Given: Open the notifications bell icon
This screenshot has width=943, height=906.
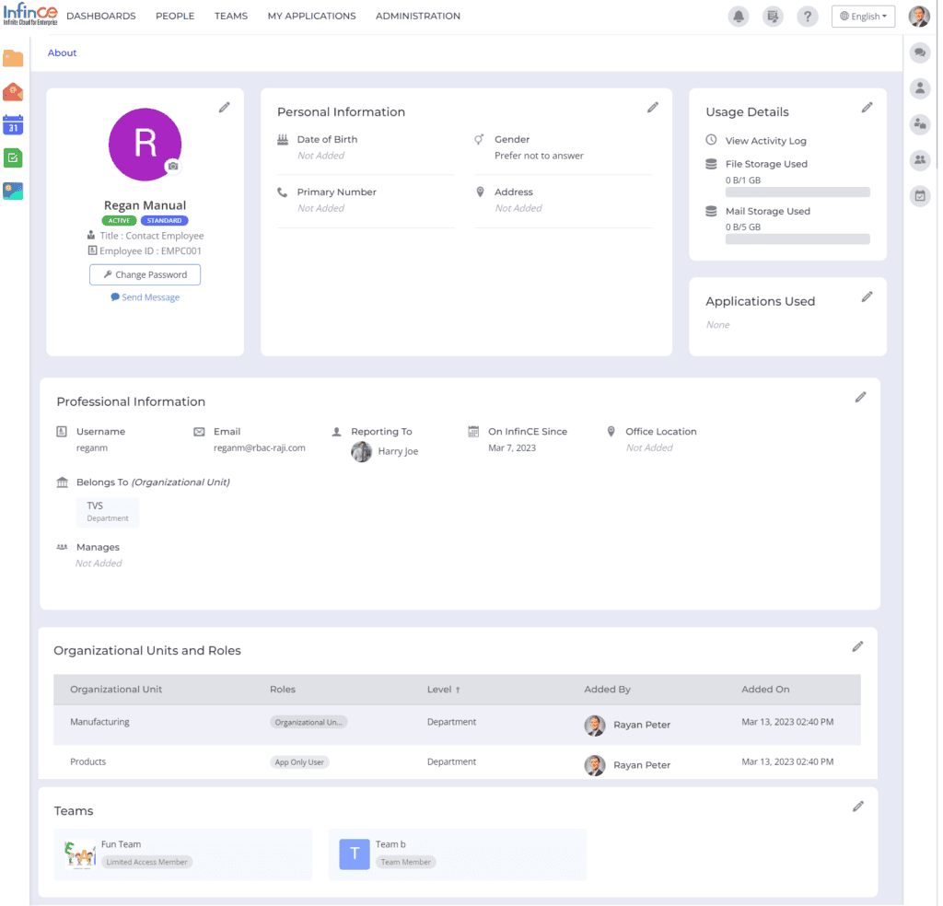Looking at the screenshot, I should coord(738,17).
